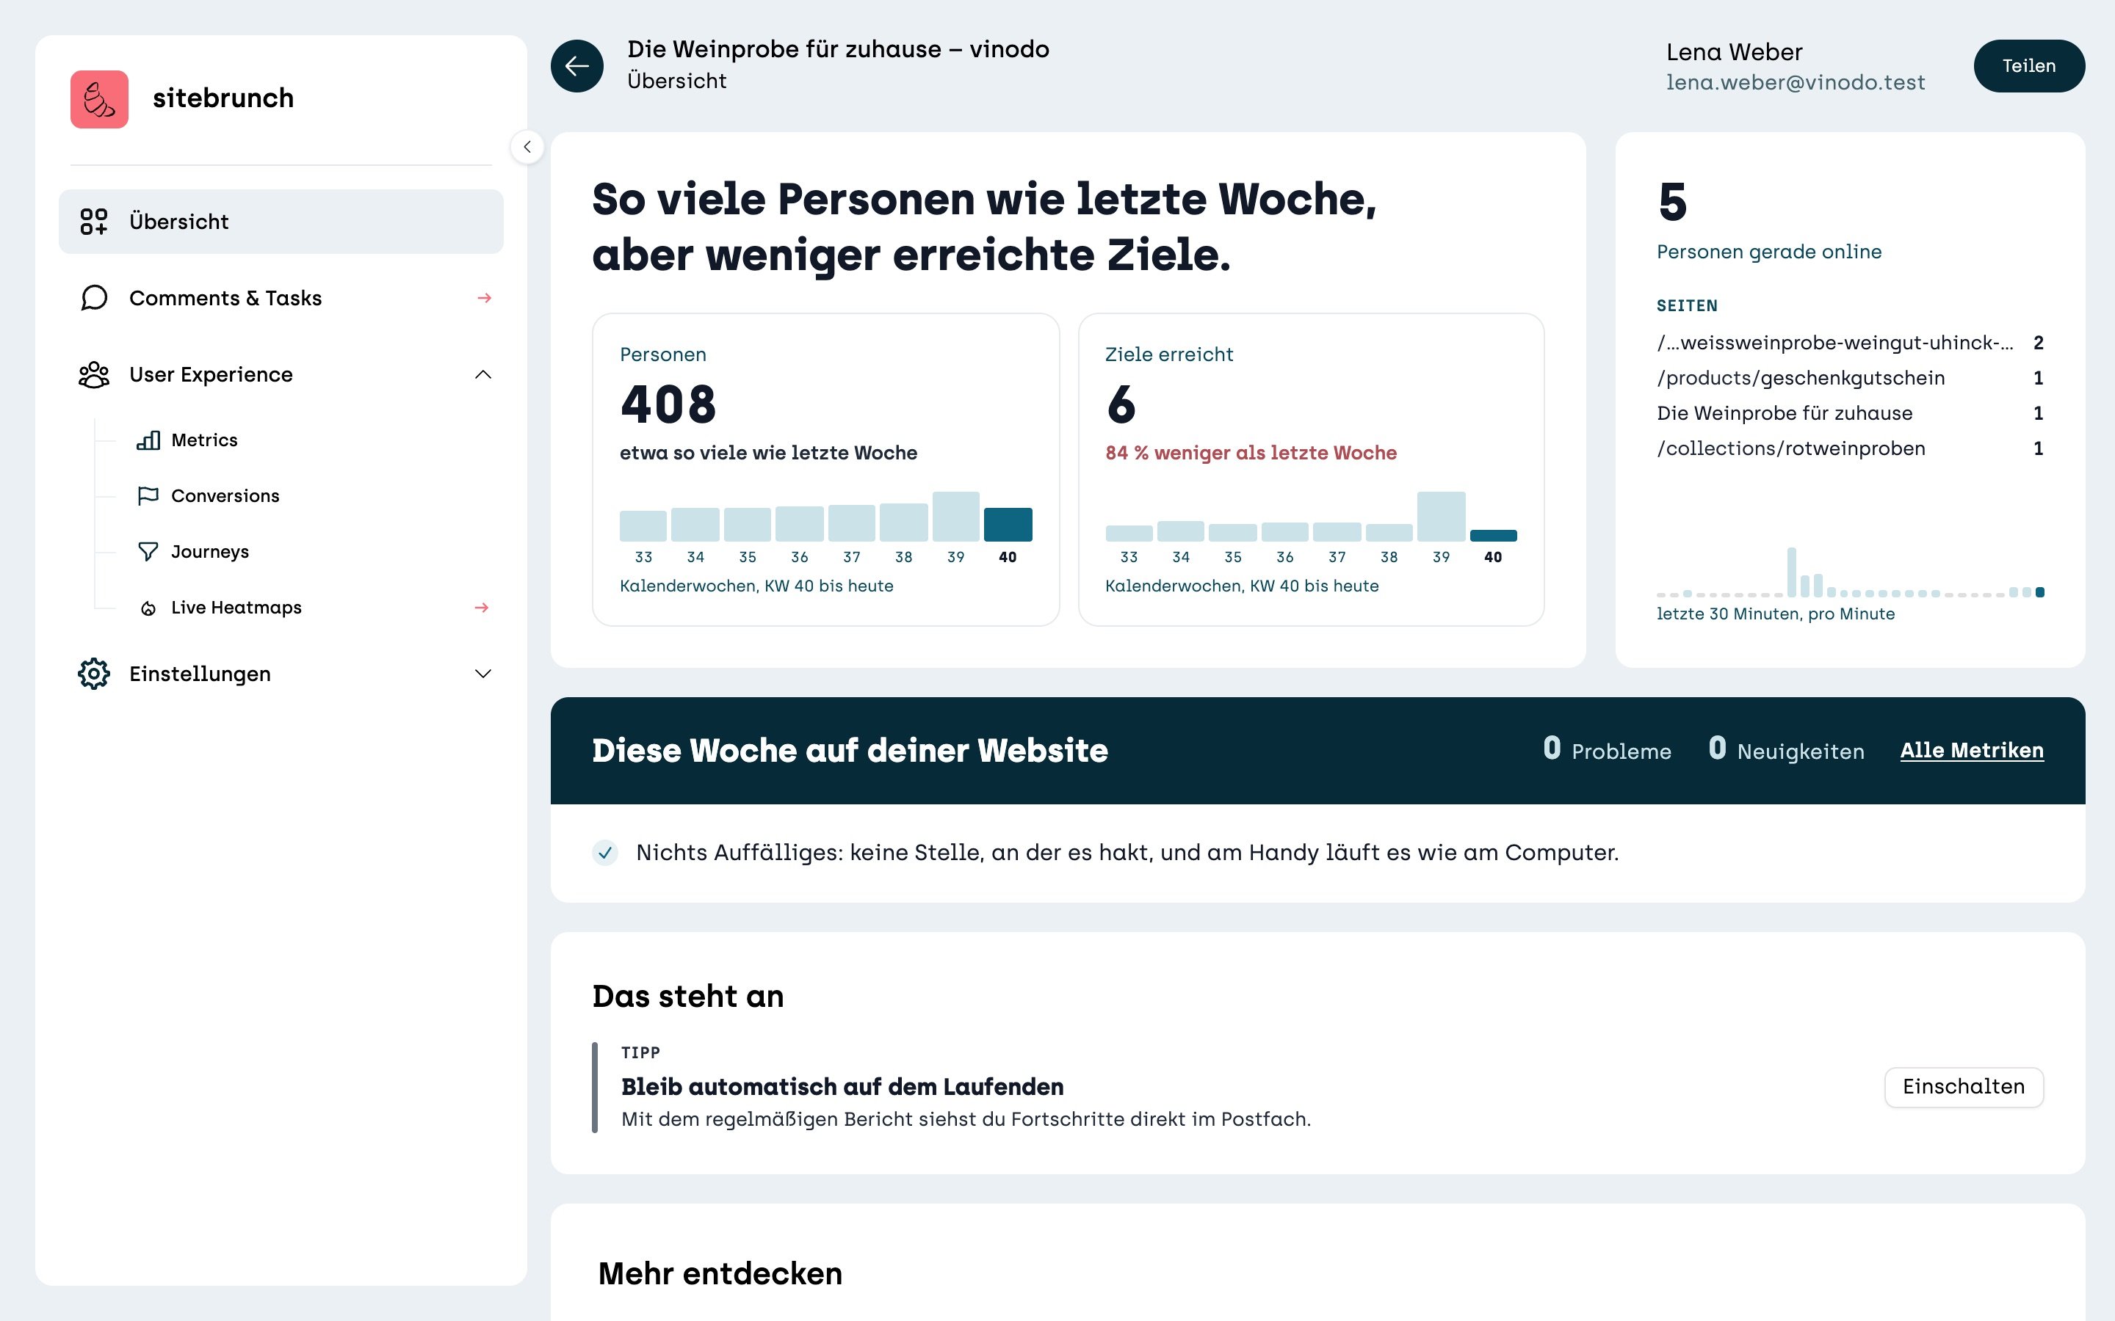Select Conversions in the sidebar
The width and height of the screenshot is (2115, 1321).
225,496
